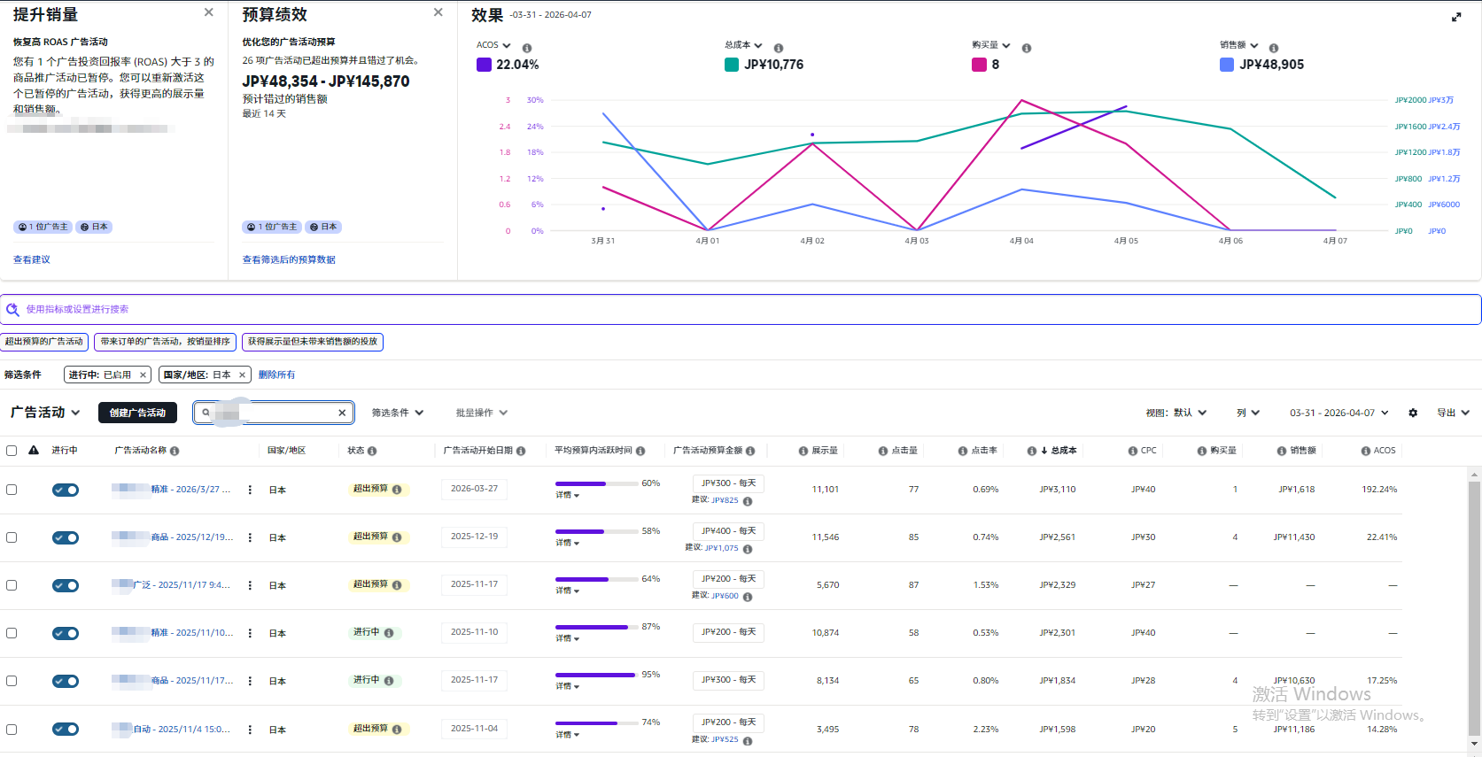Click the 创建广告活动 button
The height and width of the screenshot is (757, 1482).
click(x=137, y=413)
